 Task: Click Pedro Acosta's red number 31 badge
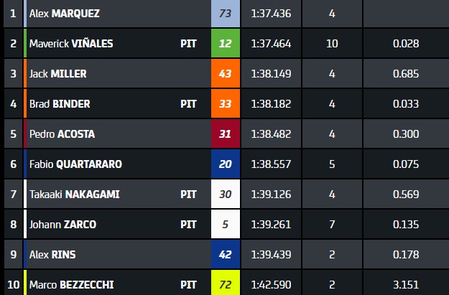click(225, 134)
